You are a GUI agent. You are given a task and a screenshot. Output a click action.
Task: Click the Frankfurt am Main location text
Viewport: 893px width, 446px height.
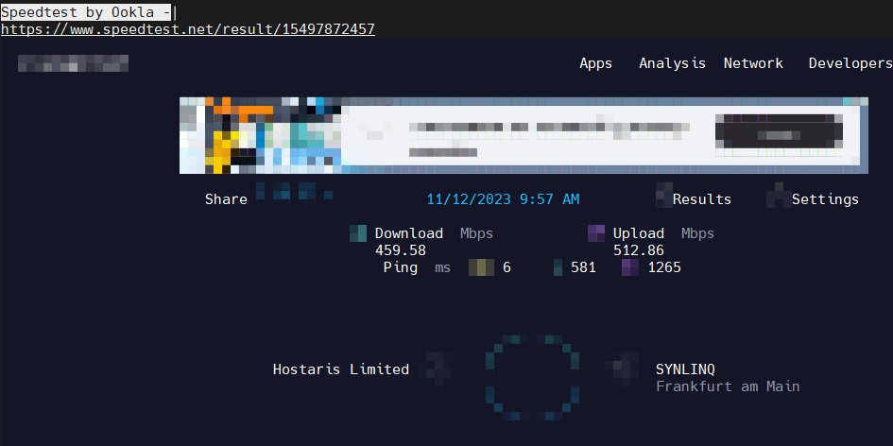click(x=728, y=386)
